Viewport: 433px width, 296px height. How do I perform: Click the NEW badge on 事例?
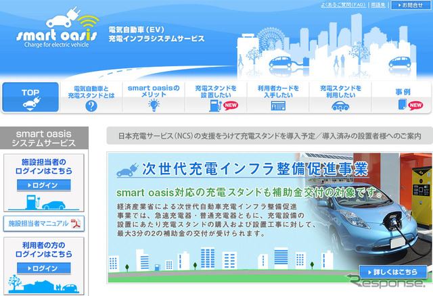[x=415, y=105]
